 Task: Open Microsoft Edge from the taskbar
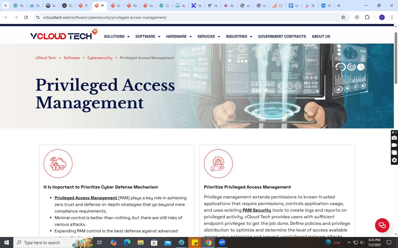click(x=127, y=242)
